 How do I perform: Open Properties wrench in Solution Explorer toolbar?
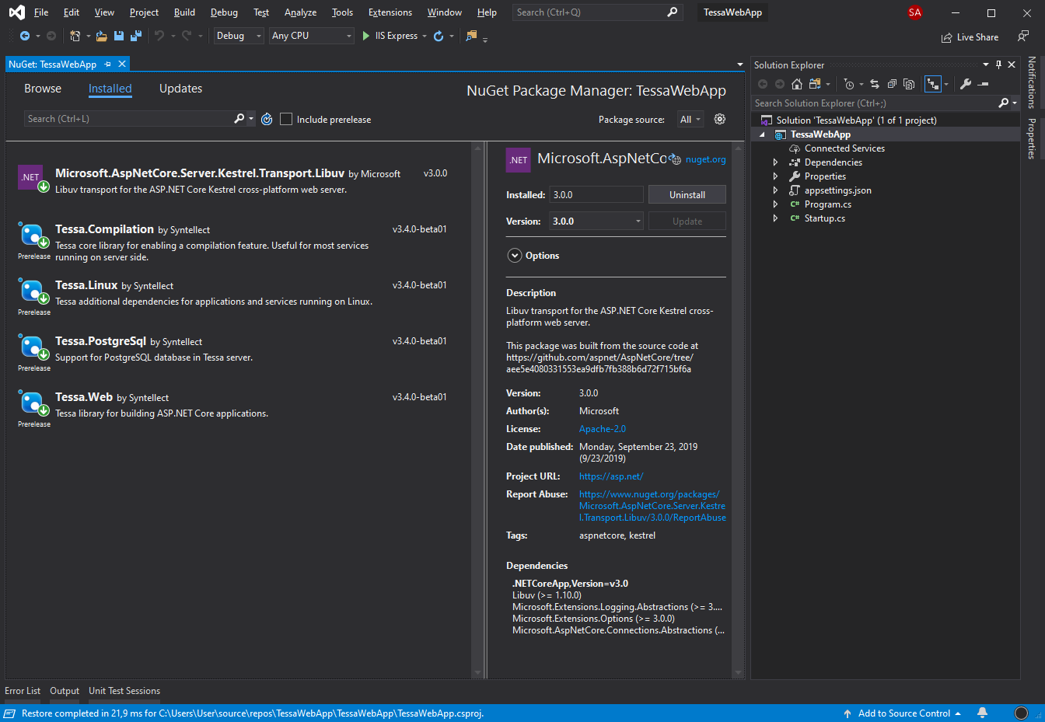tap(966, 84)
